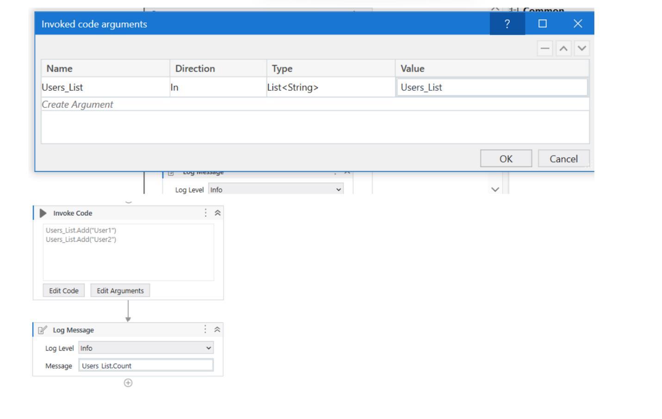
Task: Open Info Log Level dropdown in bottom activity
Action: pyautogui.click(x=146, y=348)
